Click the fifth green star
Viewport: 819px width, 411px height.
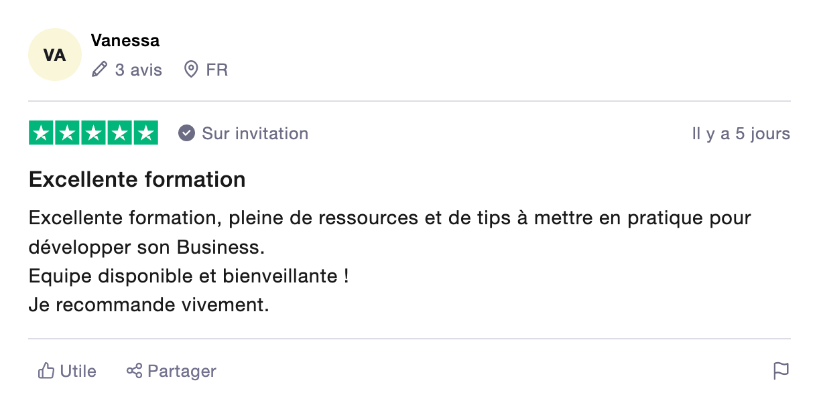[145, 133]
